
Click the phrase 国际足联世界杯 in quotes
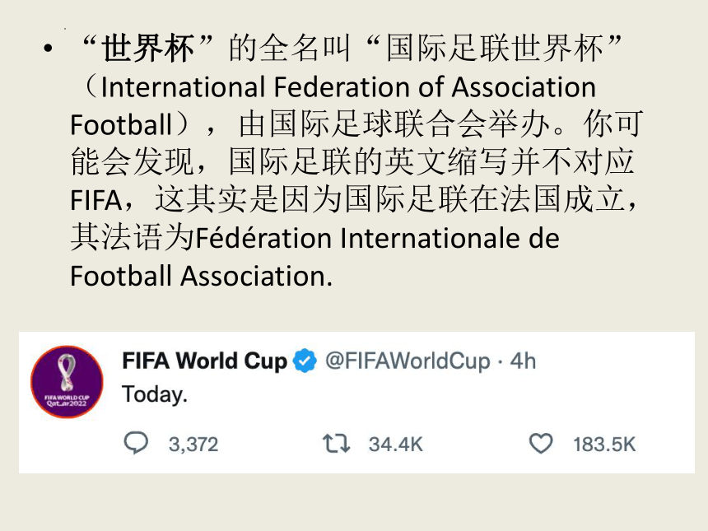coord(495,49)
